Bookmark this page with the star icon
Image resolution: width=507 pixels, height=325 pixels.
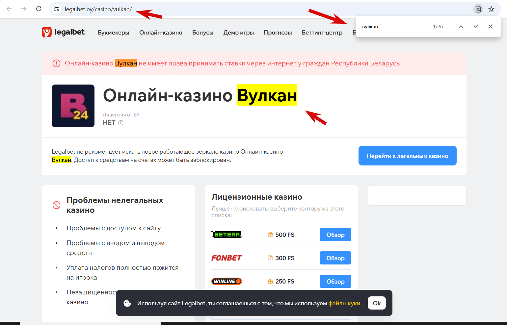pos(492,9)
